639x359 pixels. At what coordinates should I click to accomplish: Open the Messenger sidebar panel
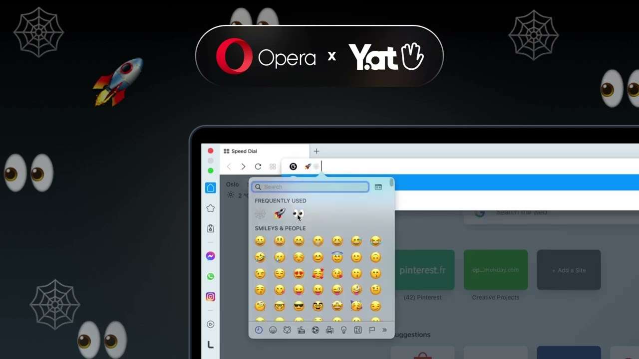[210, 256]
